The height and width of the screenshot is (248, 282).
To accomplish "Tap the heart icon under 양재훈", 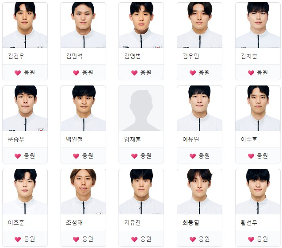I will [134, 156].
